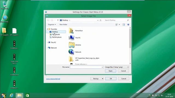Viewport: 175px width, 98px height.
Task: Select the VorbBounce desktop image
Action: pyautogui.click(x=14, y=71)
